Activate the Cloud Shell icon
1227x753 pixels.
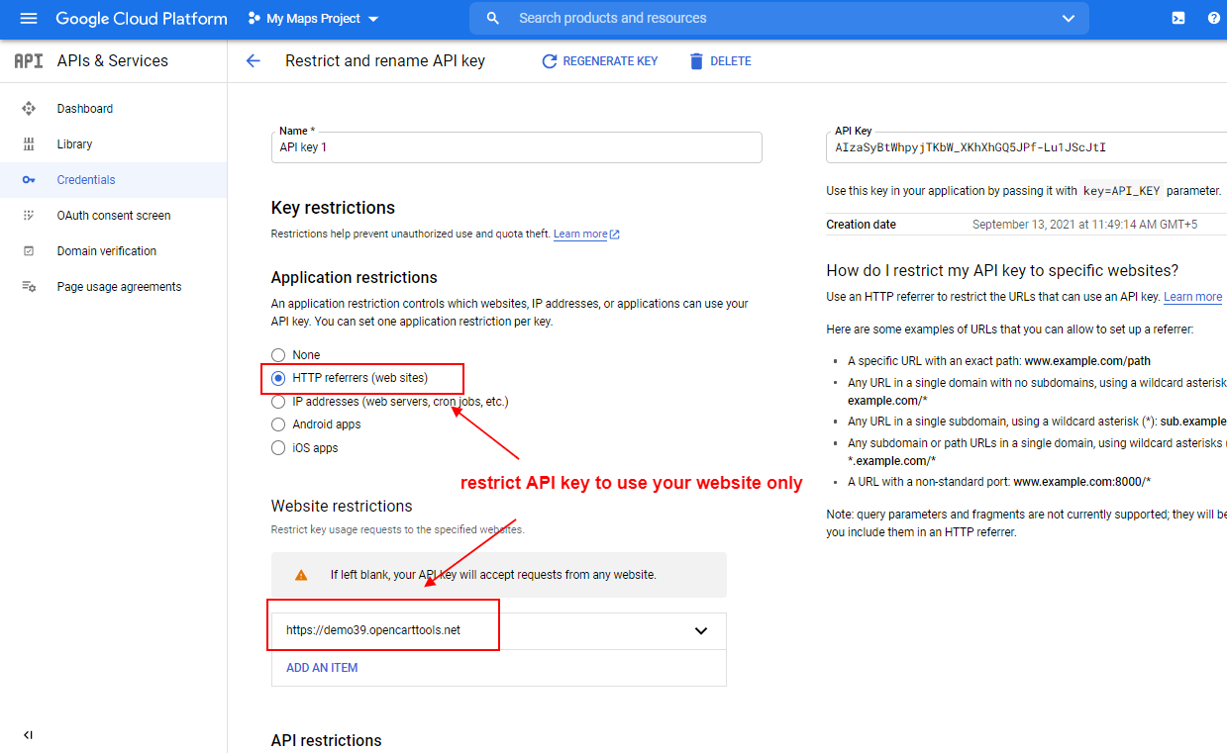1177,18
